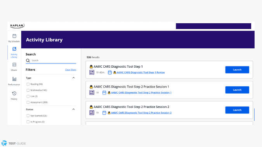Launch AAMC CARS Diagnostic Tool Step 1
The height and width of the screenshot is (147, 262).
click(x=237, y=70)
